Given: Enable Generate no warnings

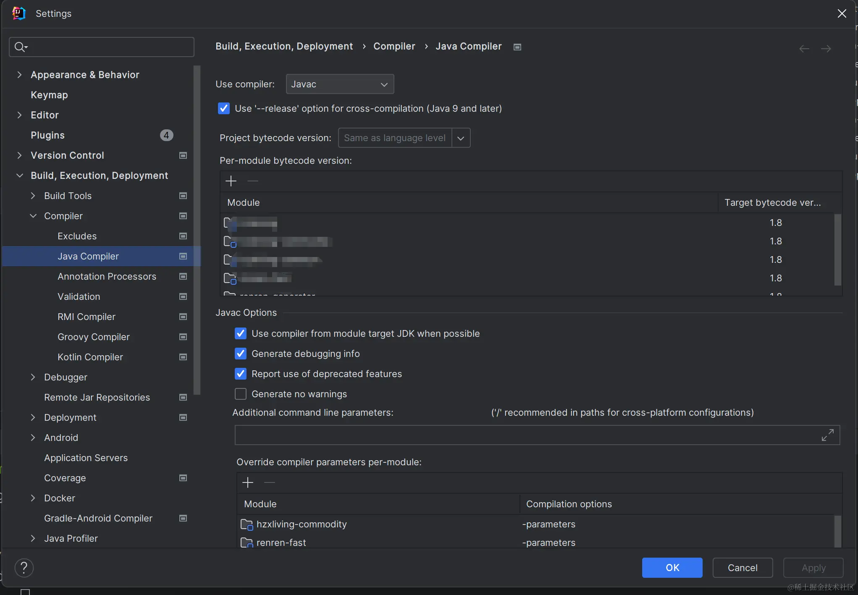Looking at the screenshot, I should tap(241, 394).
